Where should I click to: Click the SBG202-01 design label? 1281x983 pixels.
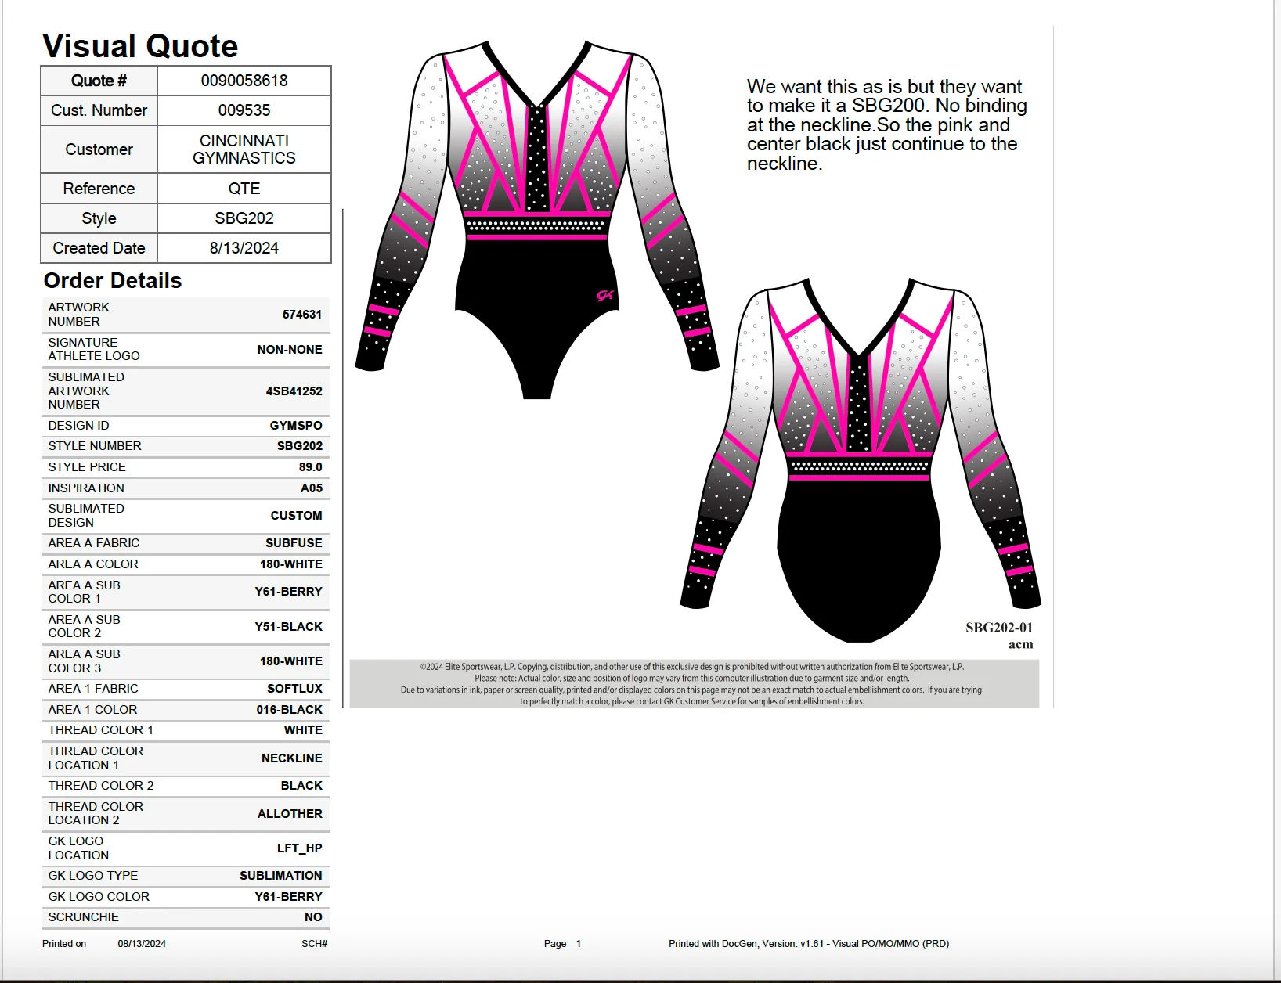(998, 627)
